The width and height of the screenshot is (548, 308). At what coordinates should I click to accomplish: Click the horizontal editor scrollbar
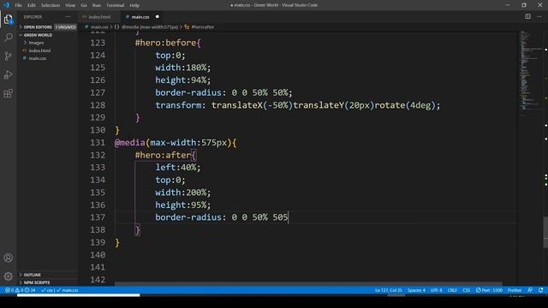(308, 284)
